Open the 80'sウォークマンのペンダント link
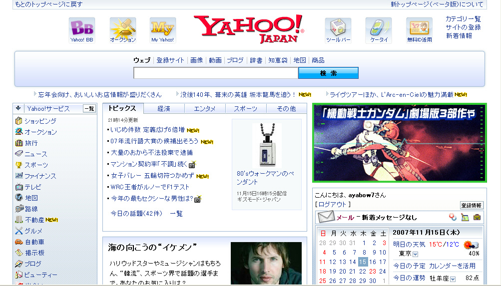Image resolution: width=501 pixels, height=286 pixels. point(266,178)
